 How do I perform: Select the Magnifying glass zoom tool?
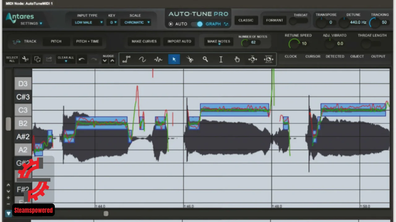[x=205, y=59]
